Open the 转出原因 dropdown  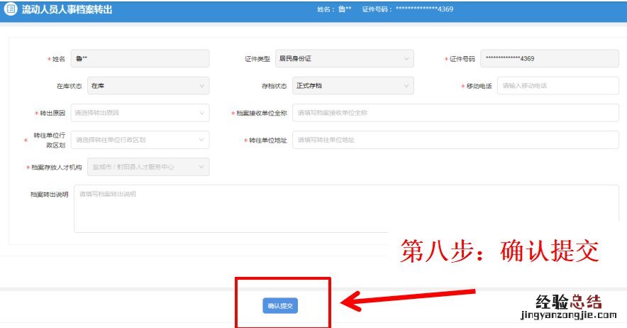(140, 113)
